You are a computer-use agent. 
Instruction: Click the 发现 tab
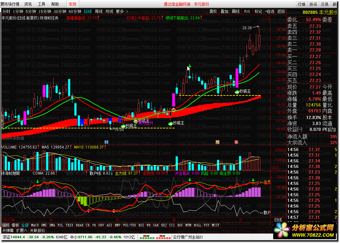point(72,4)
